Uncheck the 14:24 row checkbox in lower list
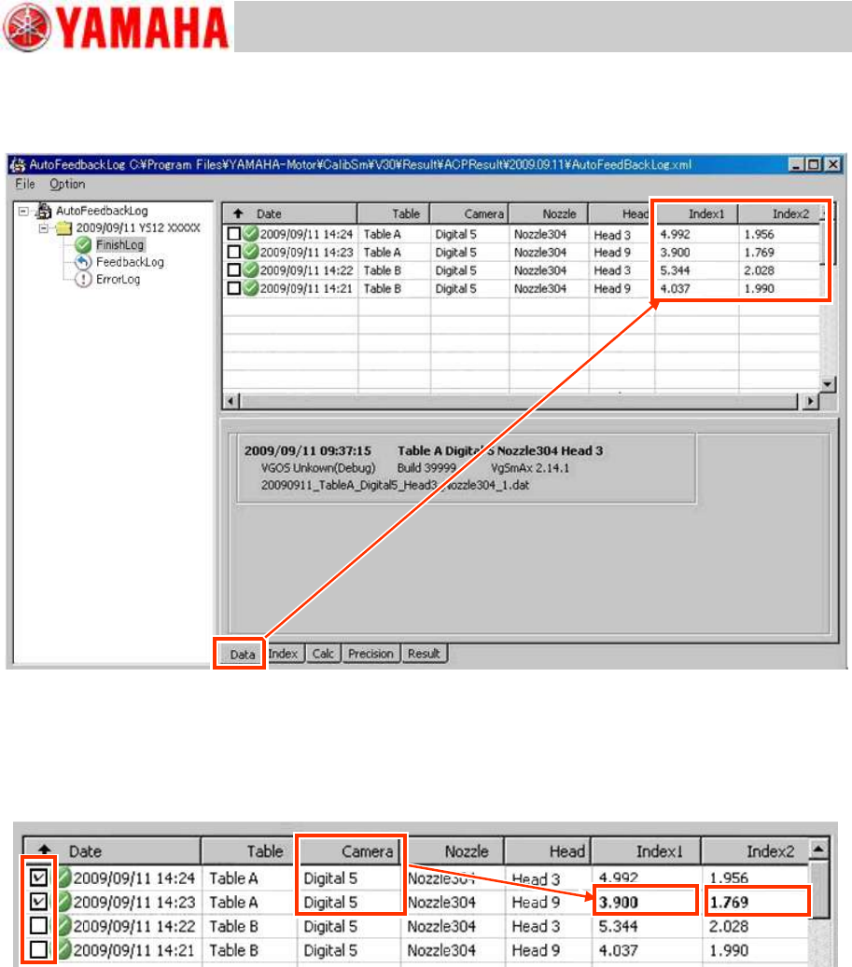This screenshot has height=967, width=852. (x=38, y=877)
